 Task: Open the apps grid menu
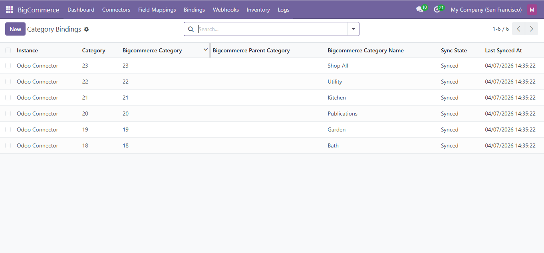point(9,9)
